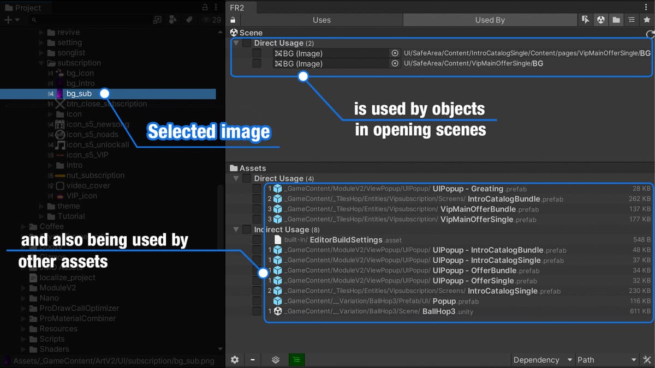Check the Scene Direct Usage header checkbox
This screenshot has width=655, height=368.
(247, 43)
